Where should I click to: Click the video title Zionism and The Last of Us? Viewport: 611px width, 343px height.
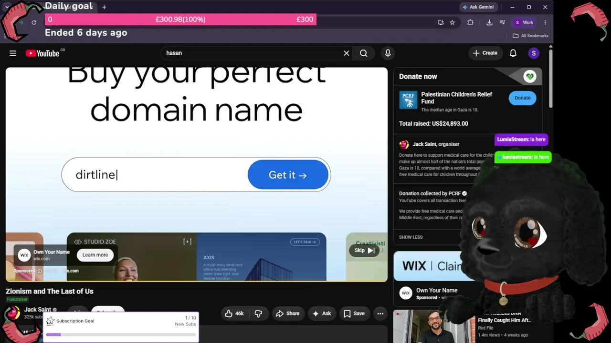(x=50, y=291)
